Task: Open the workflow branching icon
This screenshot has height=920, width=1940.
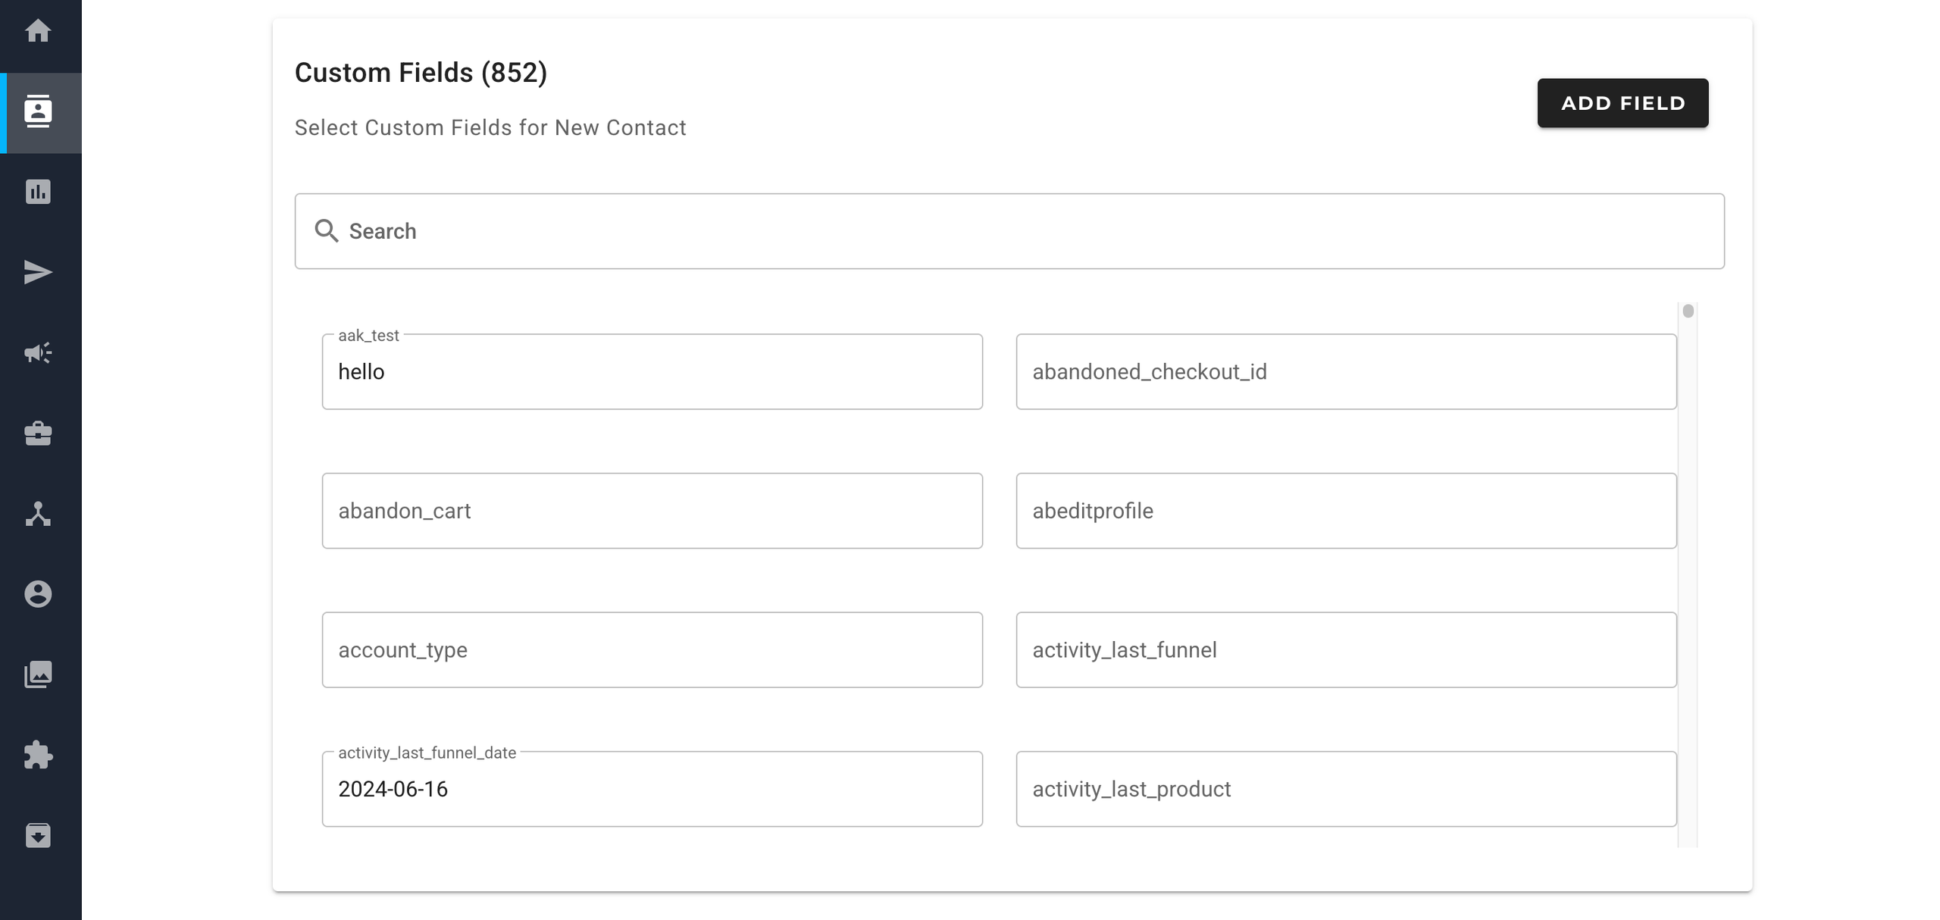Action: 38,514
